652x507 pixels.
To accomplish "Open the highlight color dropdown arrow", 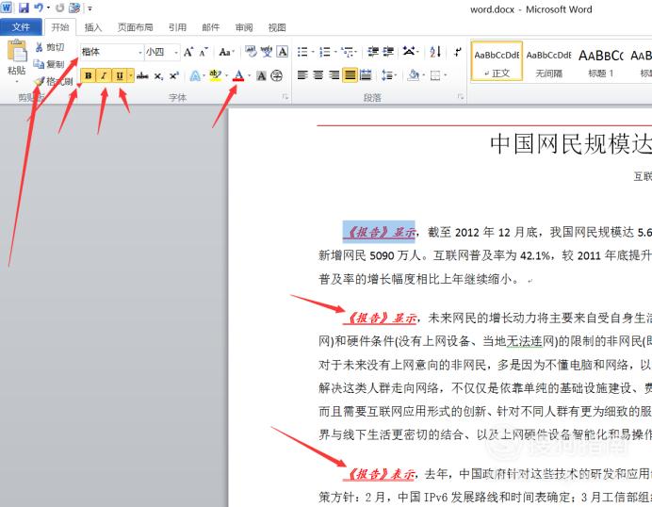I will coord(227,75).
